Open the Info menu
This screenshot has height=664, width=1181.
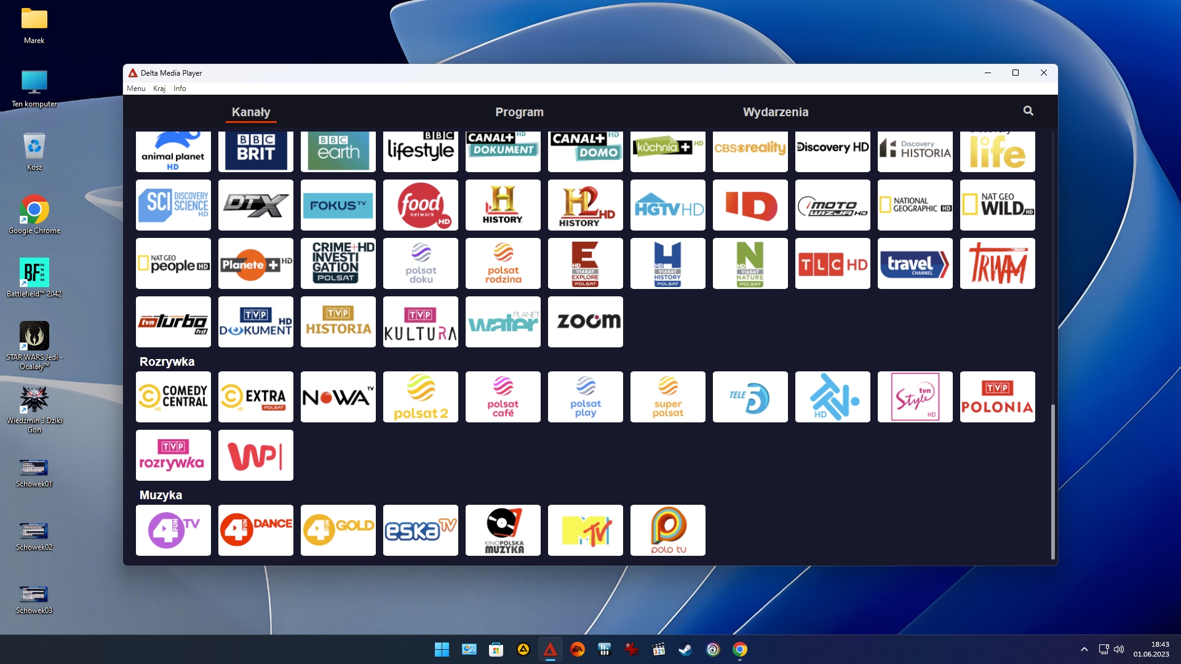180,89
